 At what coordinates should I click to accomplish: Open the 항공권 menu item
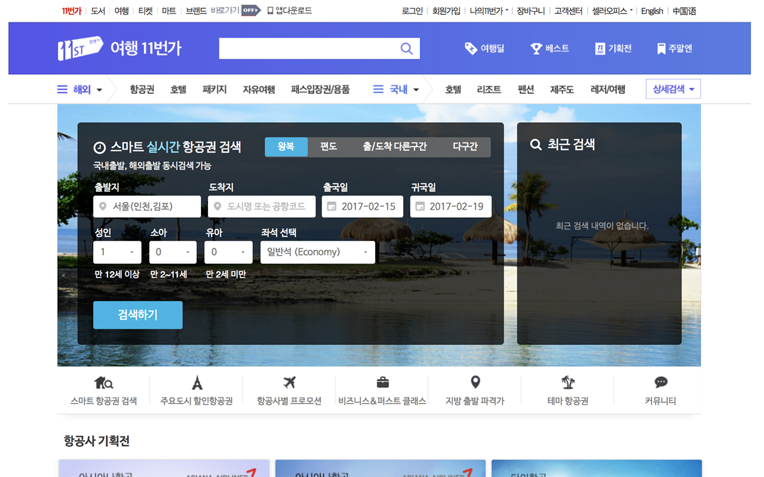point(142,90)
